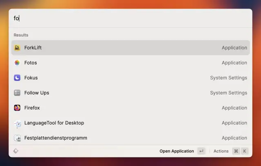The height and width of the screenshot is (166, 261).
Task: Select the Fokus result name
Action: coord(31,78)
